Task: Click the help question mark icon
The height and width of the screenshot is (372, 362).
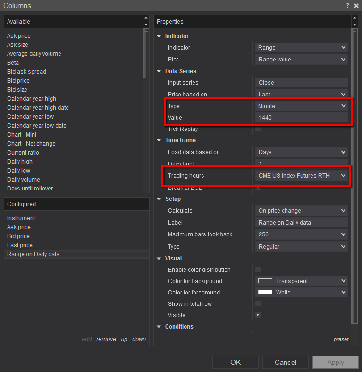Action: point(347,6)
